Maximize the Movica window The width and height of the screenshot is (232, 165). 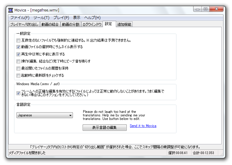pos(206,9)
